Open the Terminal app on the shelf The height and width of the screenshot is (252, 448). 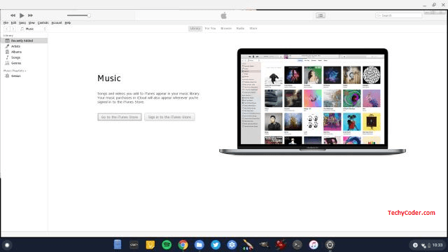point(297,245)
